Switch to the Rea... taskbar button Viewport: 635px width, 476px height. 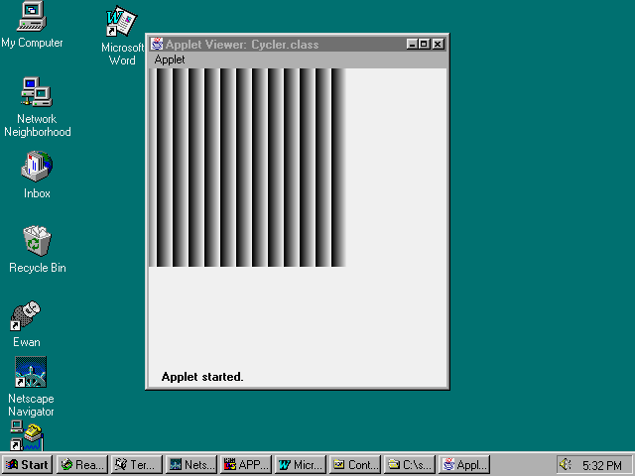(82, 465)
